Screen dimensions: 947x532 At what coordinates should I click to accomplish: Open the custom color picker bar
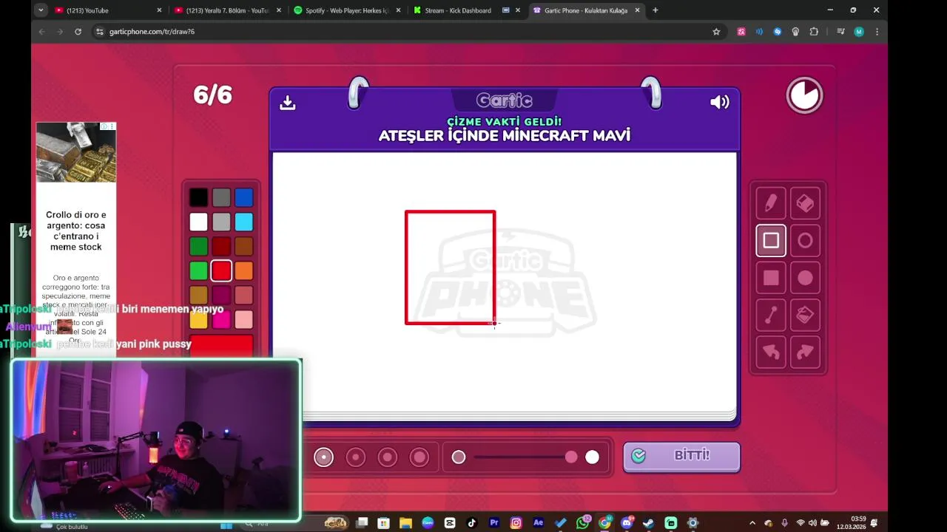pyautogui.click(x=221, y=345)
